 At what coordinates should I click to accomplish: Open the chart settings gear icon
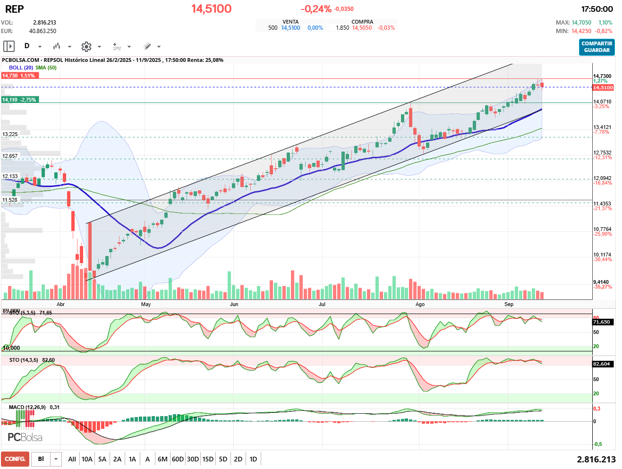(x=86, y=46)
